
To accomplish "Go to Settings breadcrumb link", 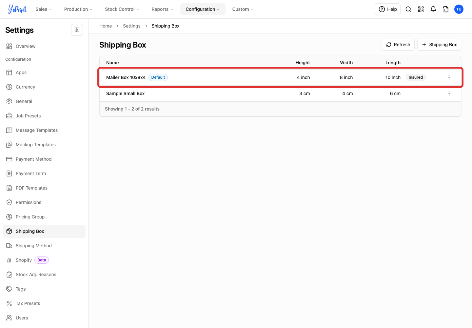I will click(132, 26).
